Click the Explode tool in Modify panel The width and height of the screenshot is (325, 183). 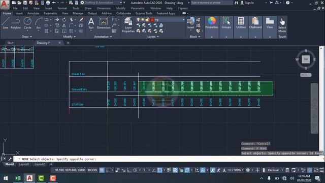click(81, 25)
